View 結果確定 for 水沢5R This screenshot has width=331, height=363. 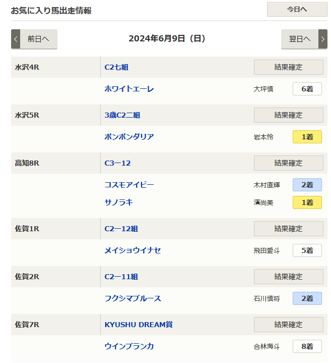[288, 115]
